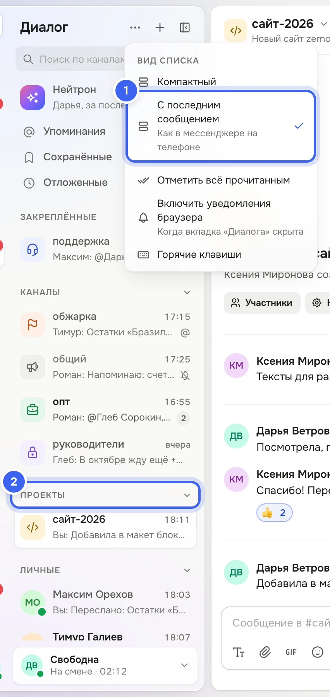Viewport: 330px width, 697px height.
Task: Click Дарья Ветрова avatar on Посмотрела message
Action: tap(236, 436)
